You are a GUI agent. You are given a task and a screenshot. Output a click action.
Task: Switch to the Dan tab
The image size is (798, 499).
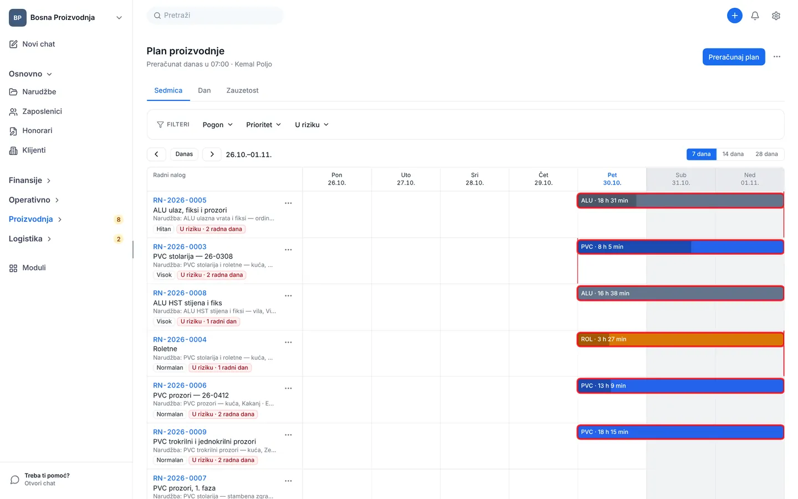204,90
